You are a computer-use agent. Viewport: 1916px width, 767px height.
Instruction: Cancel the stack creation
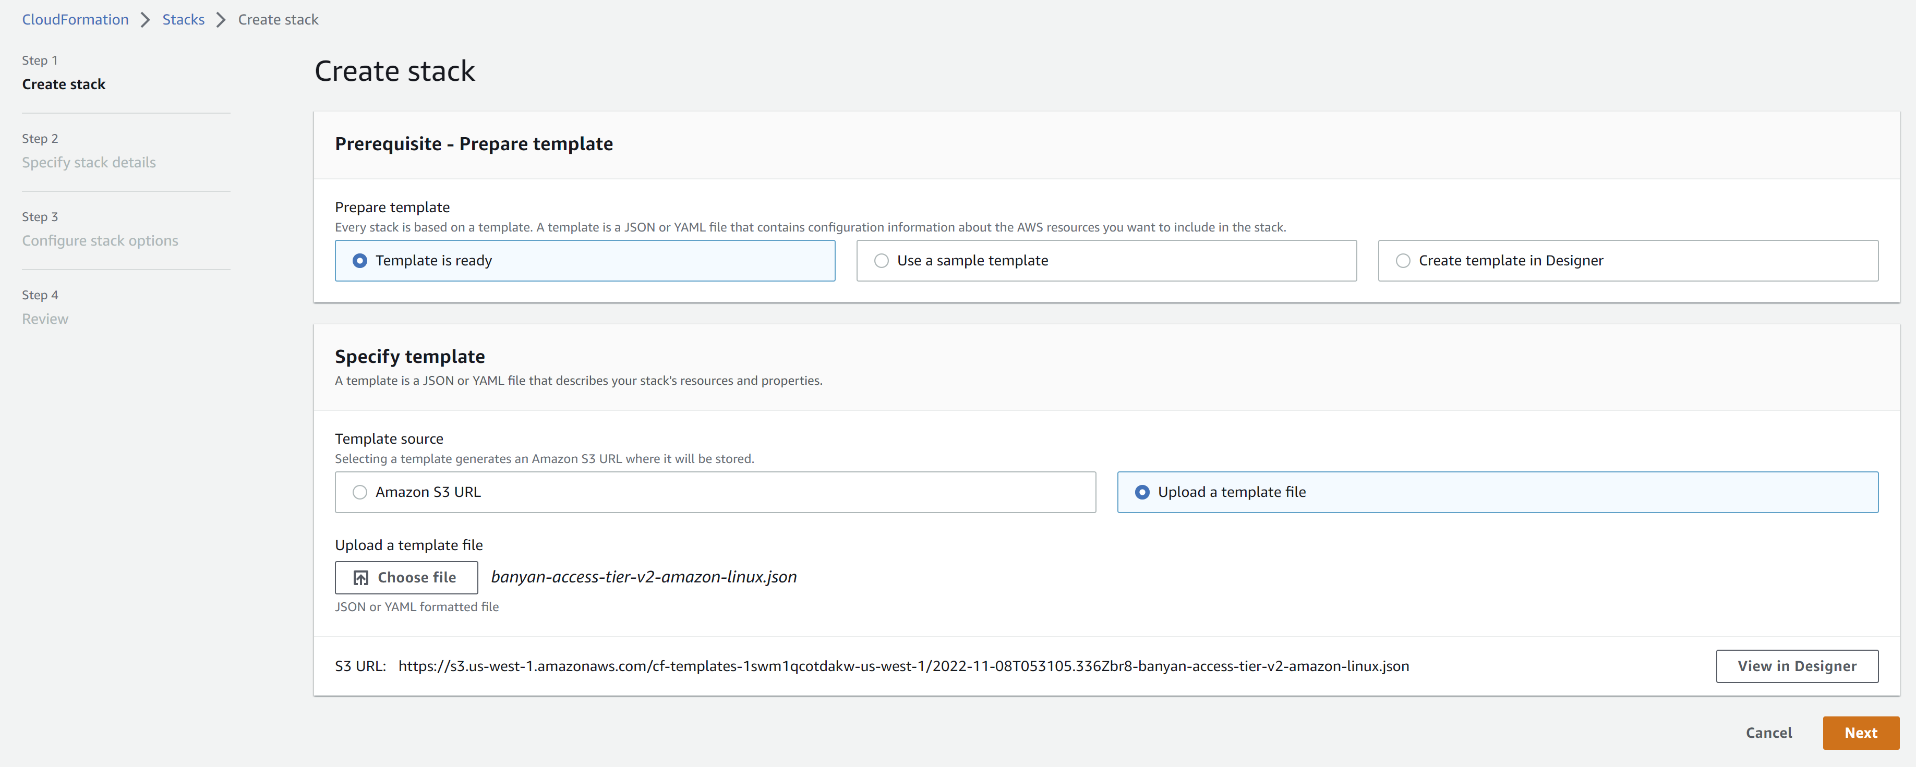[1768, 733]
